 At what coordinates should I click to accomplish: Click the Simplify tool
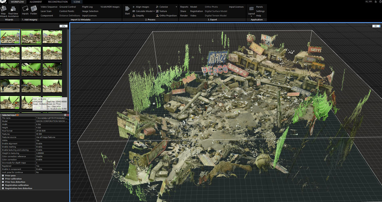pyautogui.click(x=140, y=16)
